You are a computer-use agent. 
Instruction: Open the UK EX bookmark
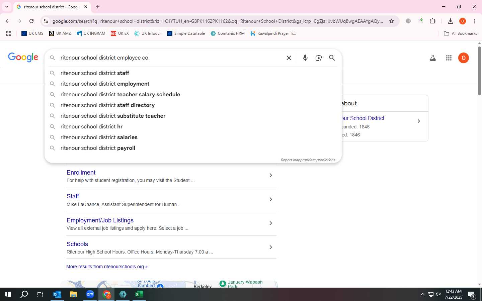point(120,33)
